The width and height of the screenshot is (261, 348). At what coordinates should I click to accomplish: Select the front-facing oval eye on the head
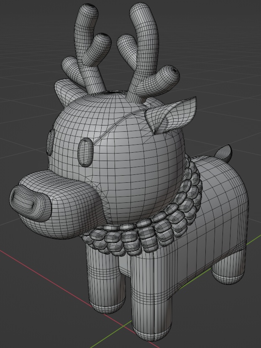tap(86, 152)
